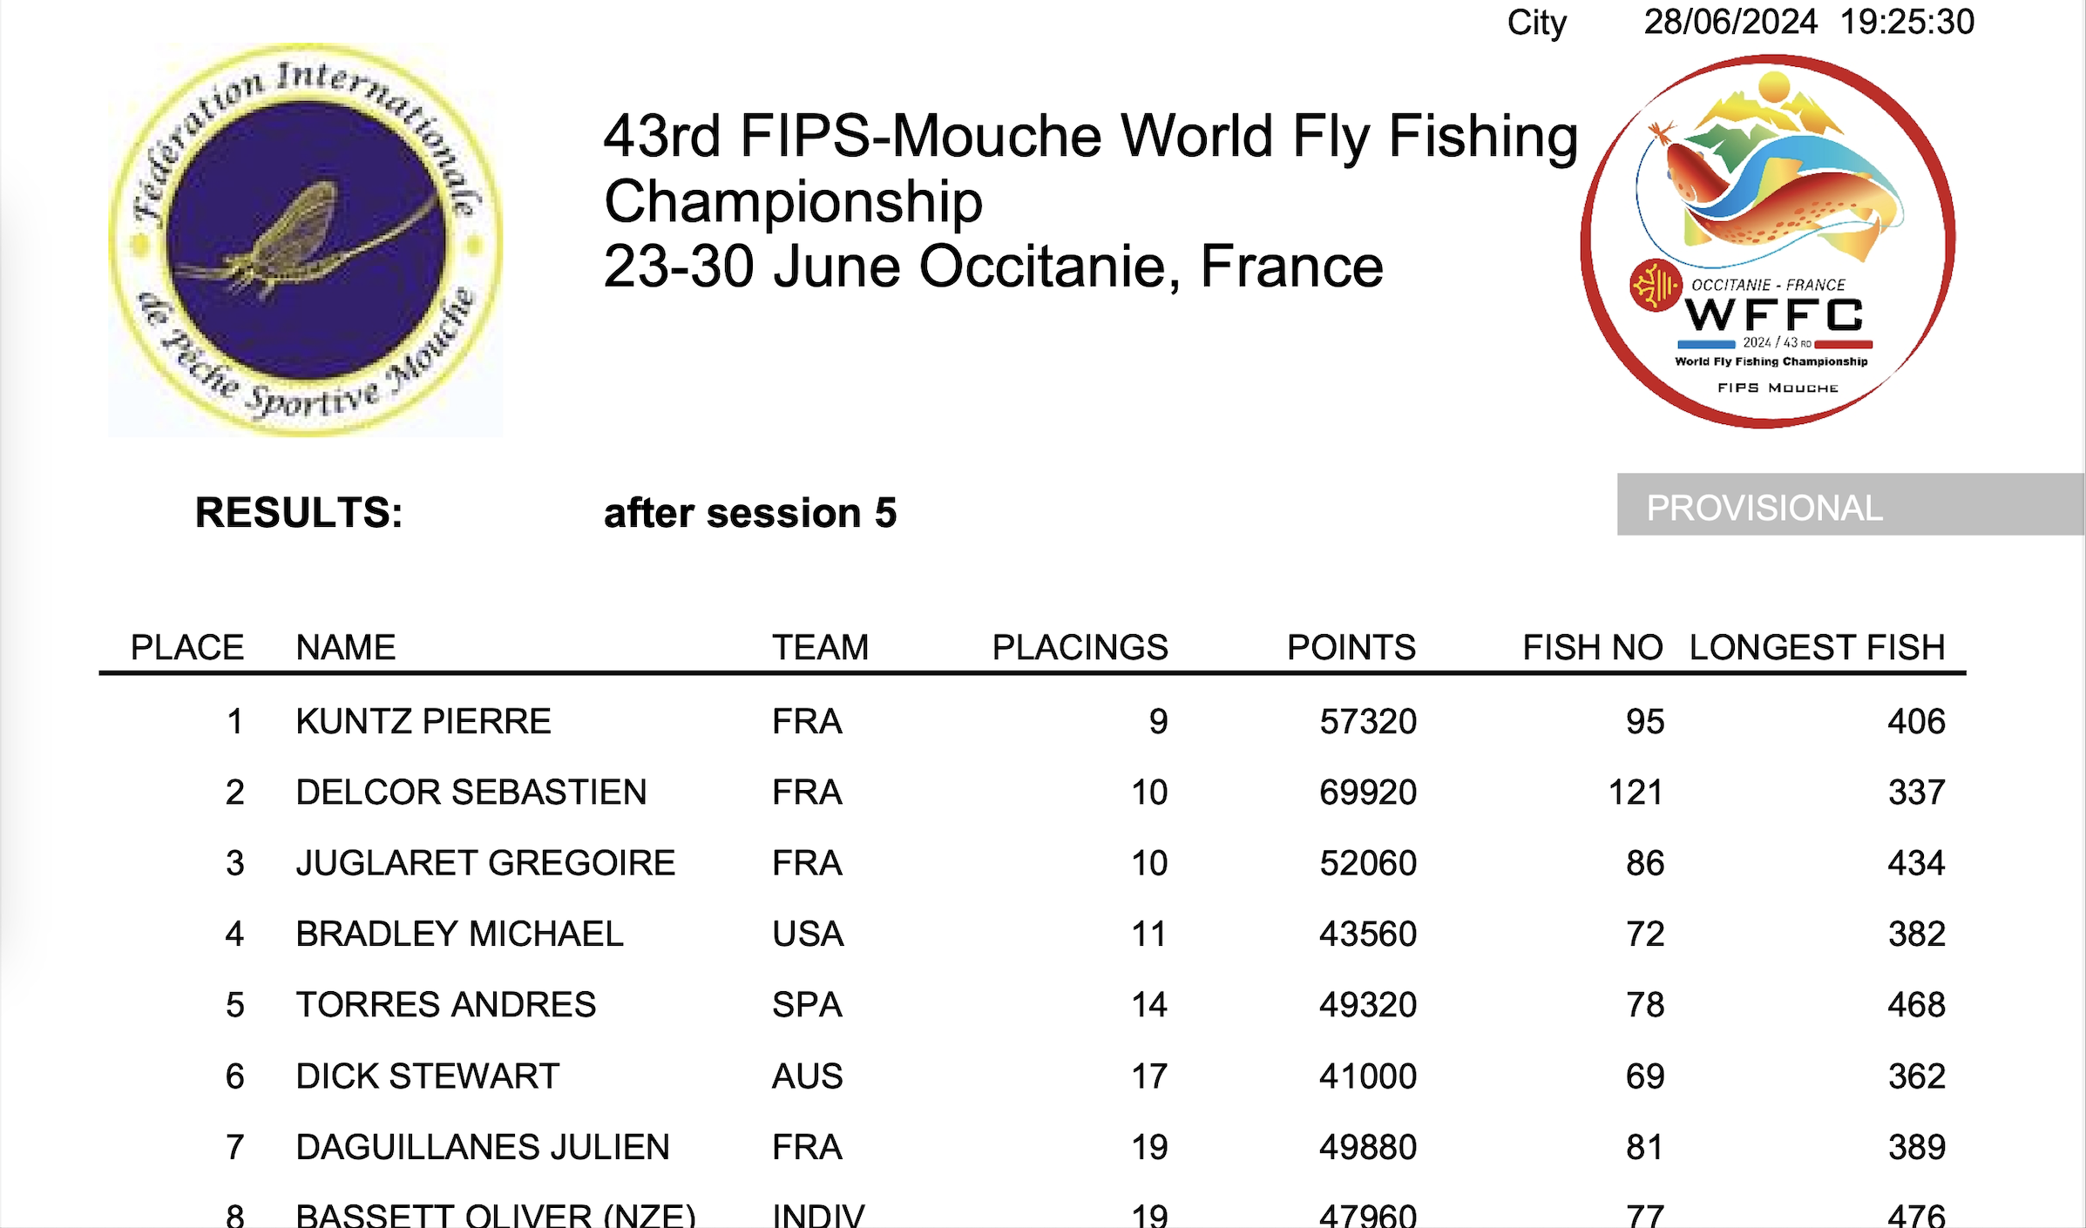Select the DELCOR SEBASTIEN row name

(x=471, y=793)
